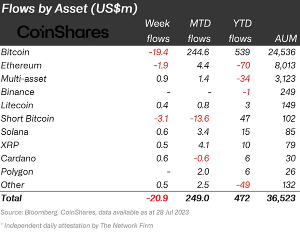The width and height of the screenshot is (300, 235).
Task: Select the Bitcoin row label
Action: (15, 52)
